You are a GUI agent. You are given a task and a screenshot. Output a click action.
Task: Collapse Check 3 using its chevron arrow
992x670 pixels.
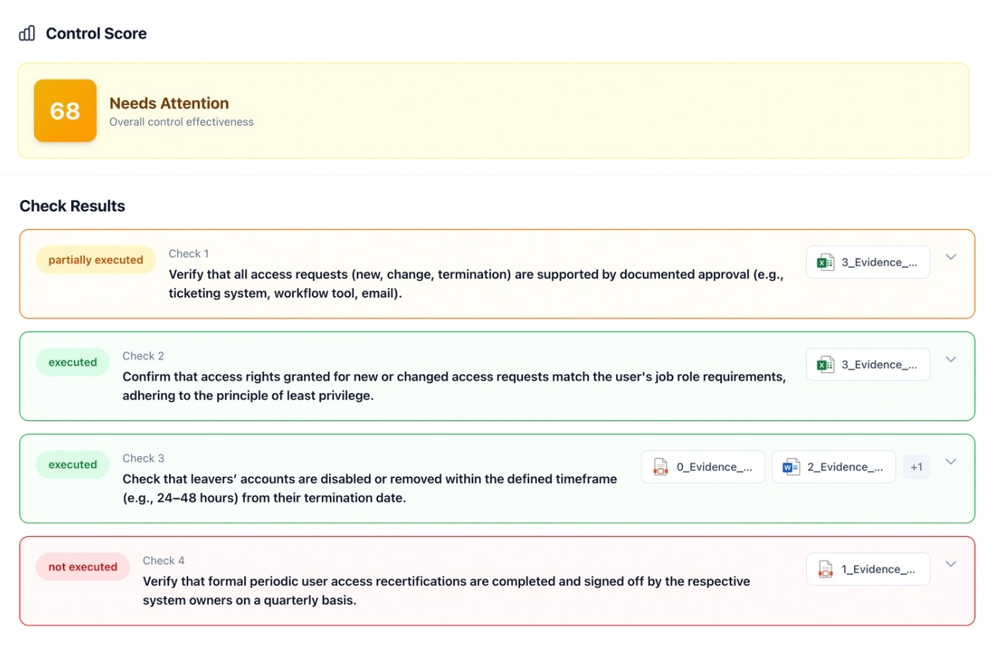(951, 461)
